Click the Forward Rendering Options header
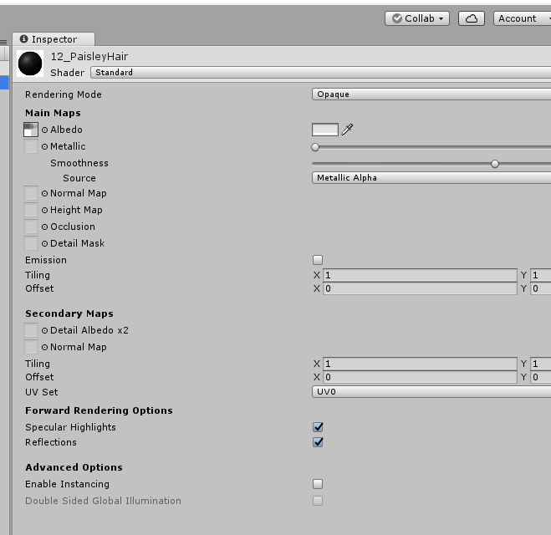This screenshot has width=551, height=535. click(99, 410)
